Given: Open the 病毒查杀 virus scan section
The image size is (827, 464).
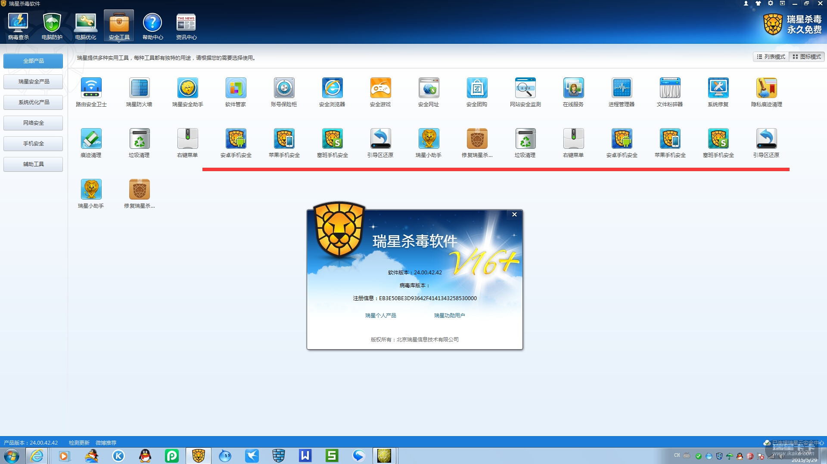Looking at the screenshot, I should pyautogui.click(x=18, y=26).
